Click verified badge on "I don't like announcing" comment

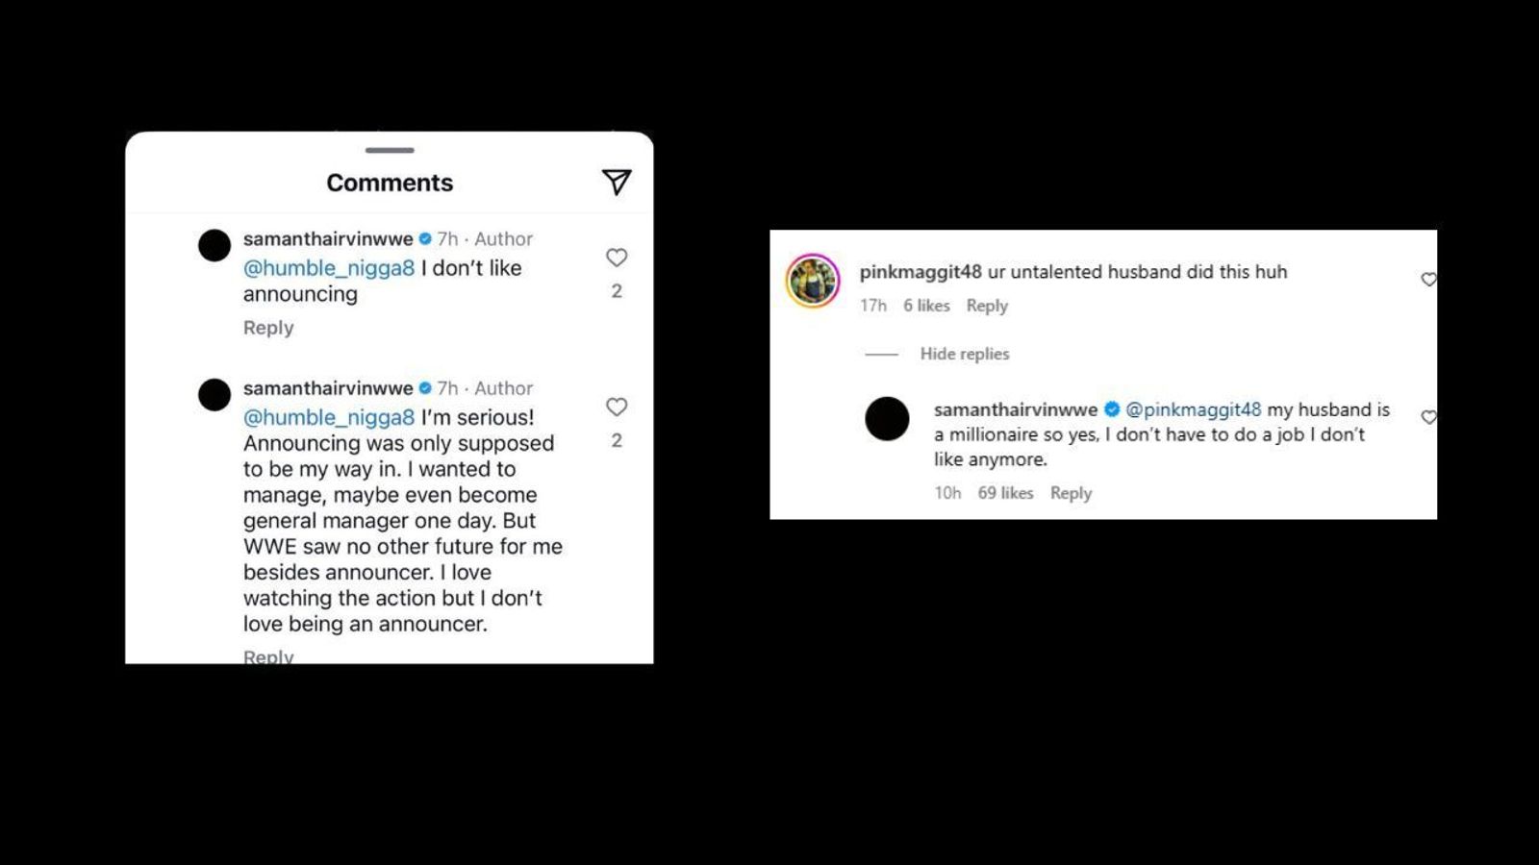pos(425,239)
